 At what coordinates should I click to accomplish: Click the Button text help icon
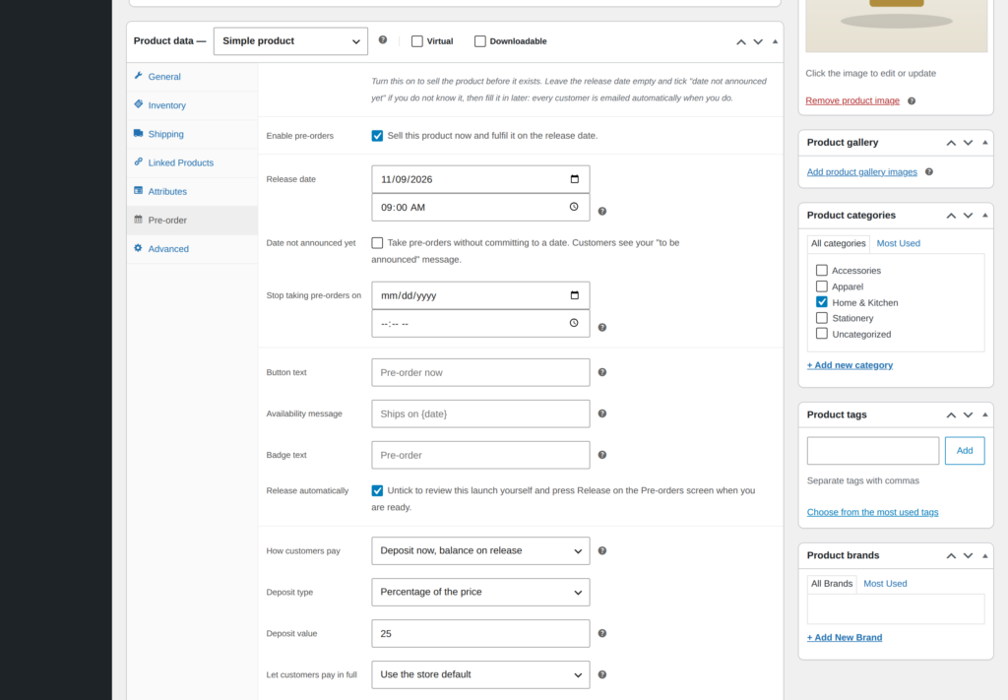coord(602,372)
